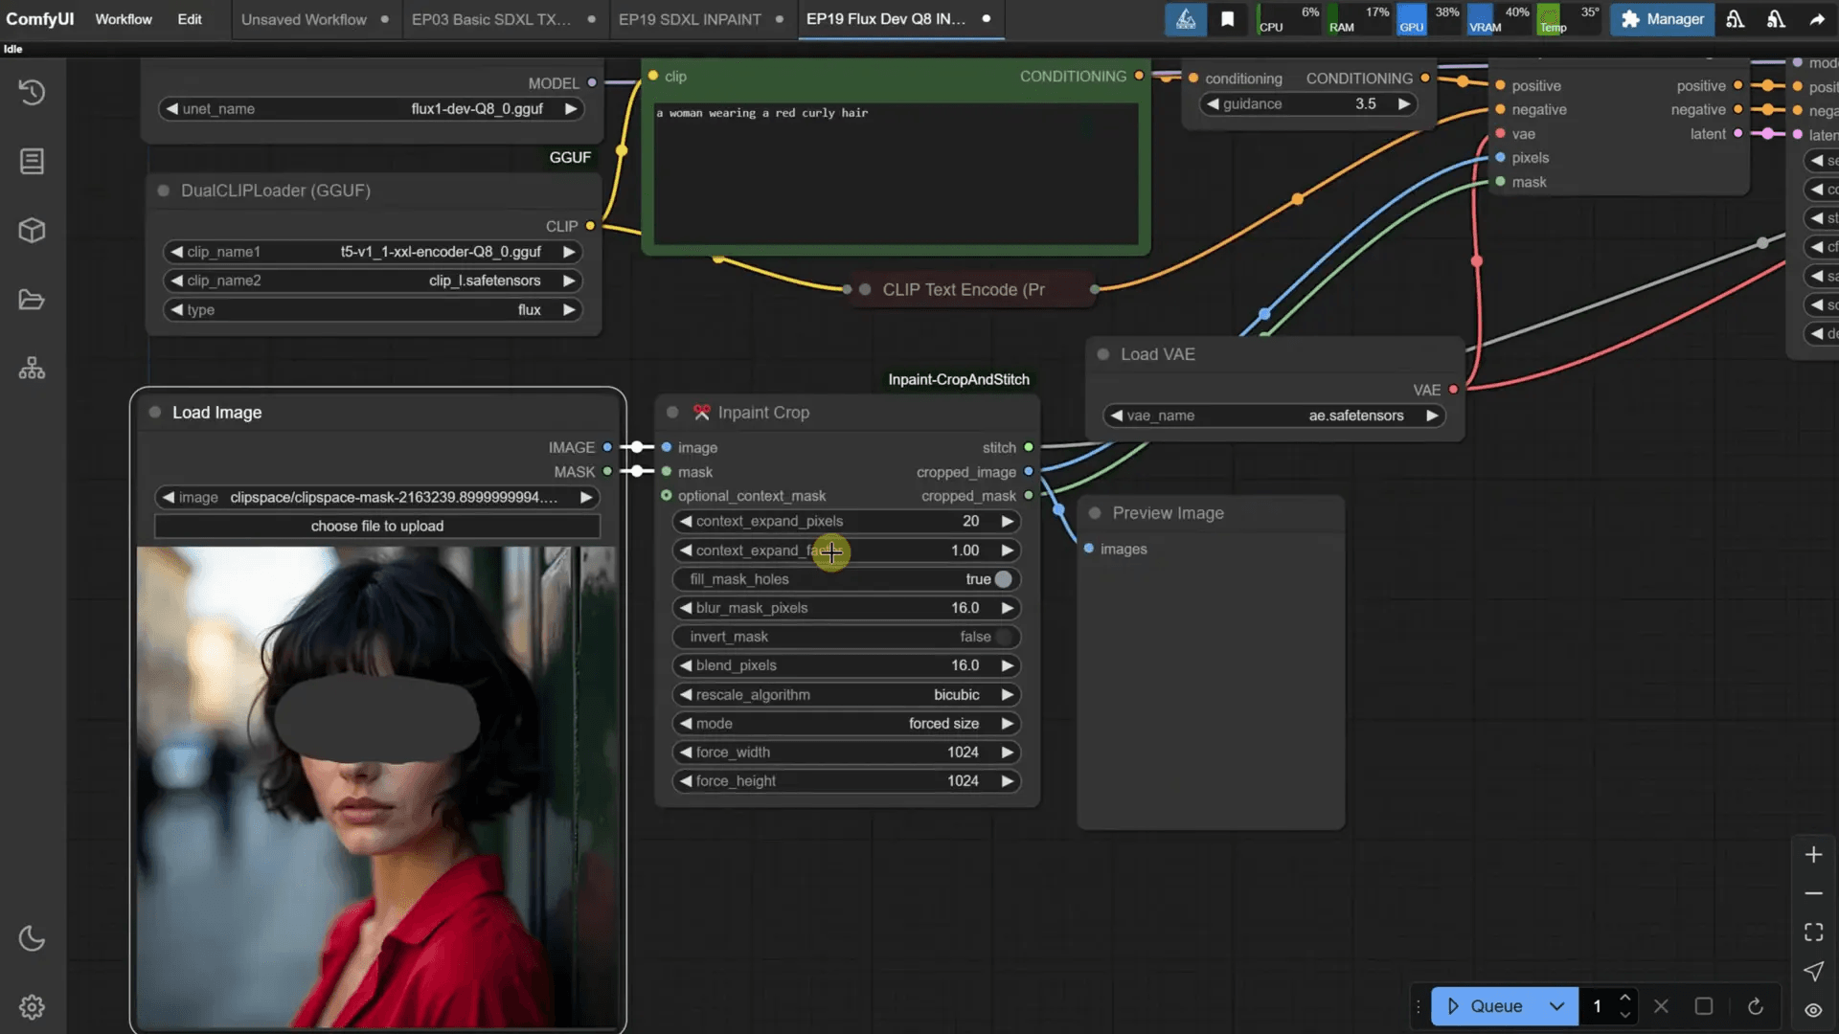Image resolution: width=1839 pixels, height=1034 pixels.
Task: Click the Load Image MASK output socket
Action: 607,472
